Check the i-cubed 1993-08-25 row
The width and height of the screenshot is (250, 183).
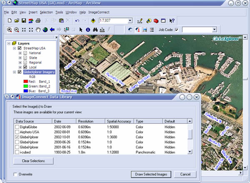pos(17,152)
